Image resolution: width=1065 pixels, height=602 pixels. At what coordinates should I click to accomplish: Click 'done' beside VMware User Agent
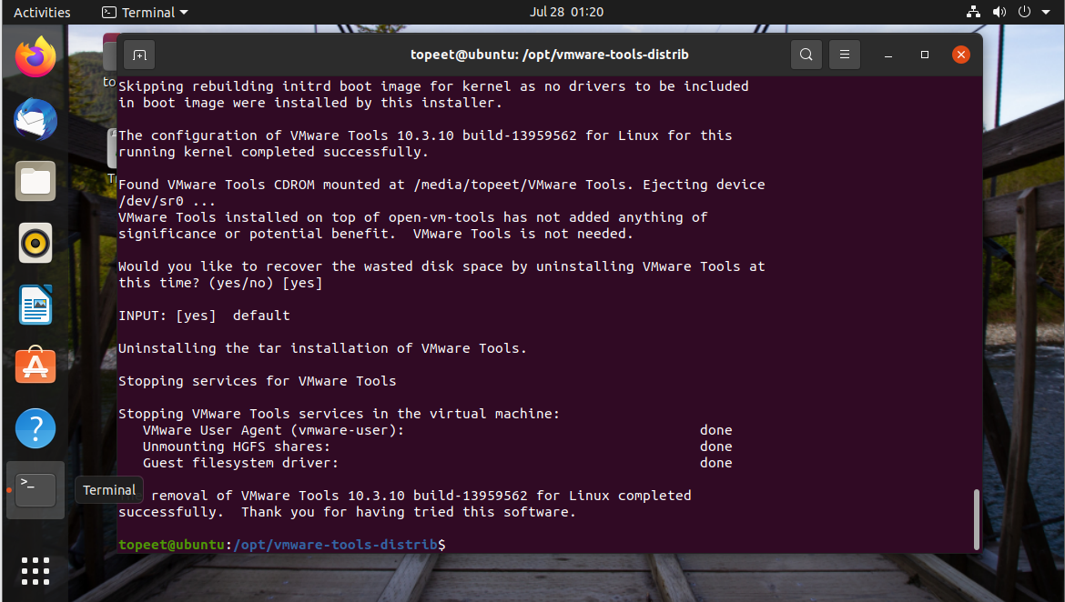(715, 430)
